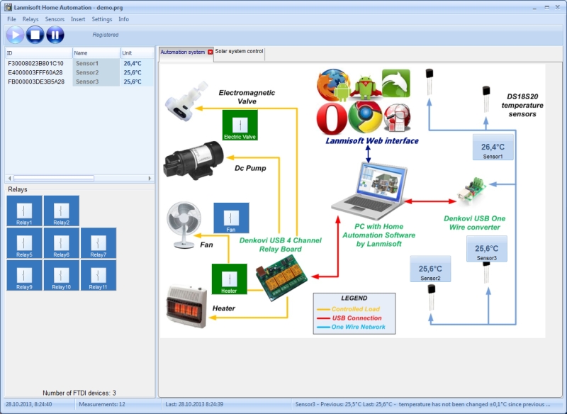567x414 pixels.
Task: Click the electromagnetic valve image
Action: (x=186, y=101)
